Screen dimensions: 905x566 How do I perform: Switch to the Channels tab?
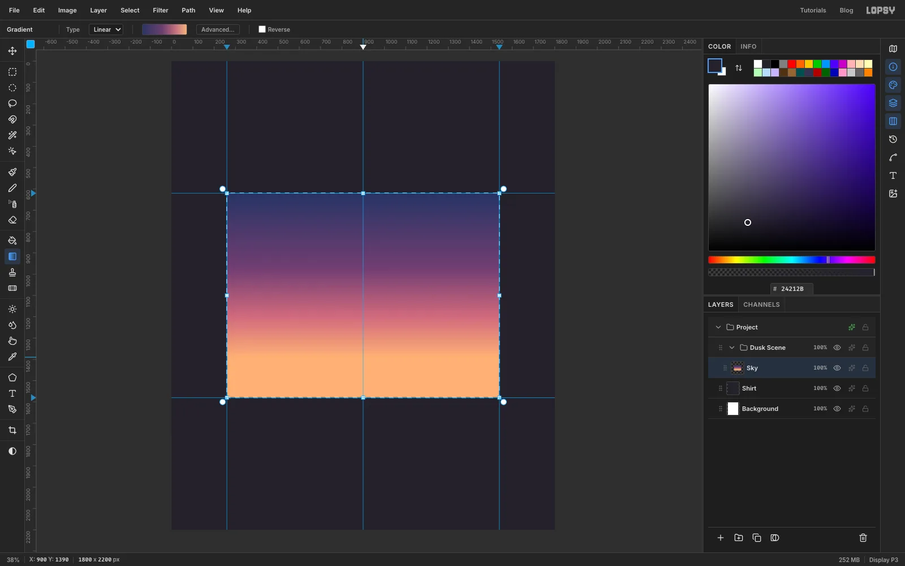point(761,305)
